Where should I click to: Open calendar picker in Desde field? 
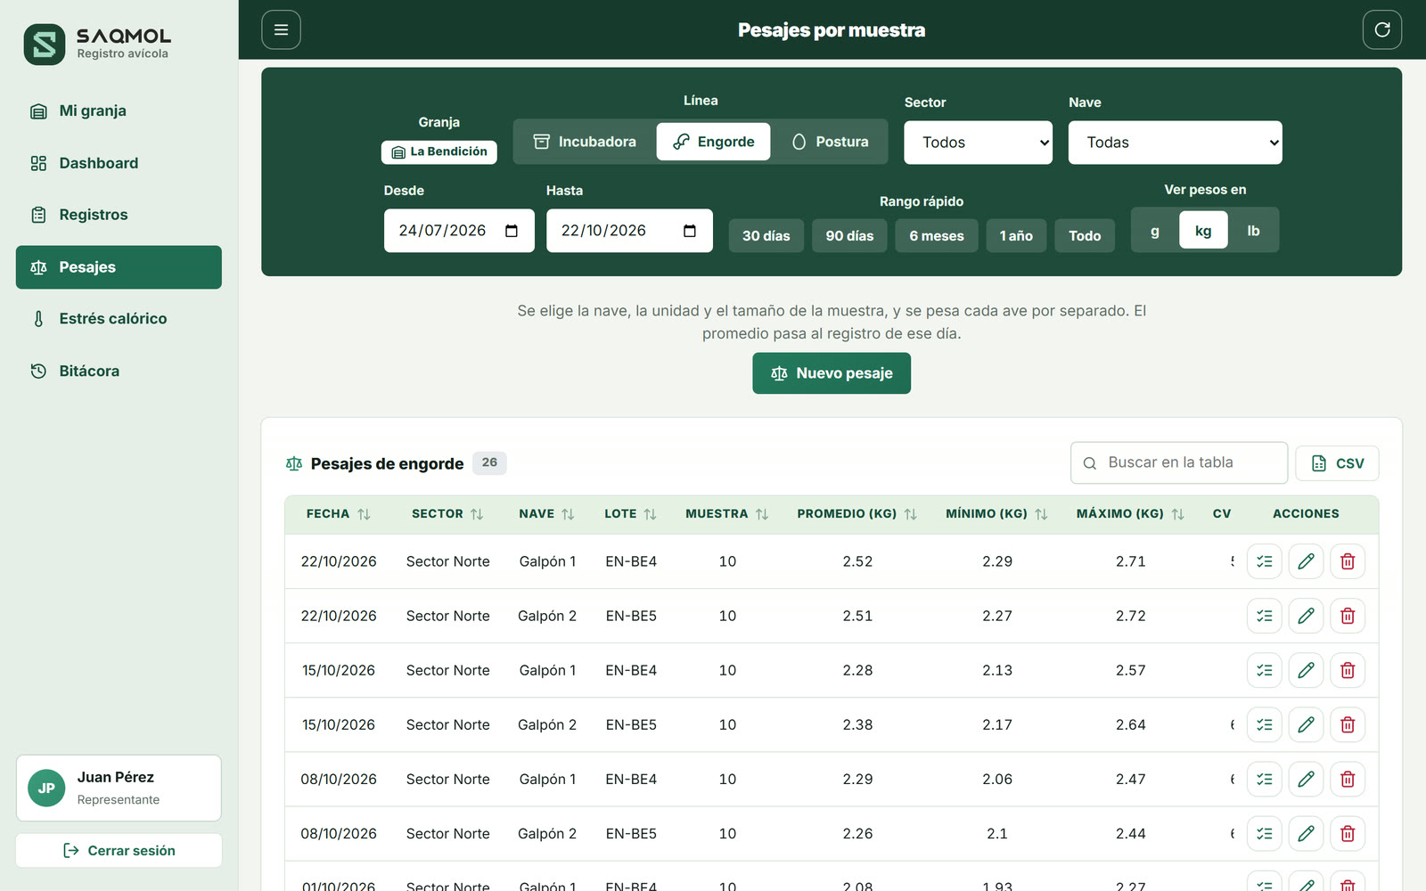[x=512, y=231]
